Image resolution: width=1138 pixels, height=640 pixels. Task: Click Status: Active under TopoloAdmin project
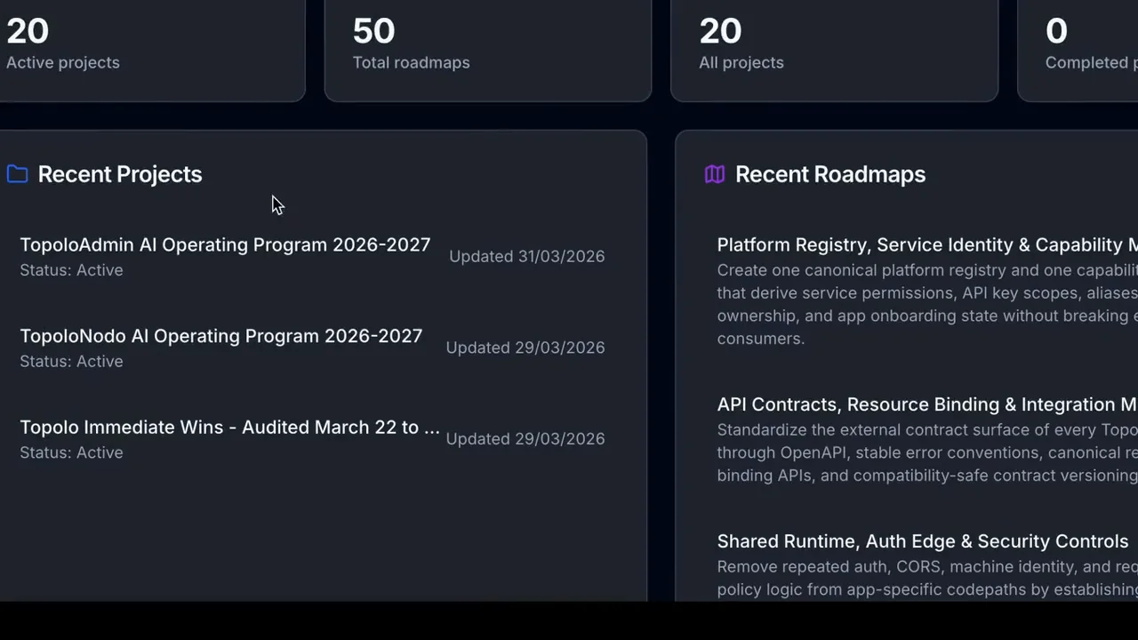[x=71, y=270]
